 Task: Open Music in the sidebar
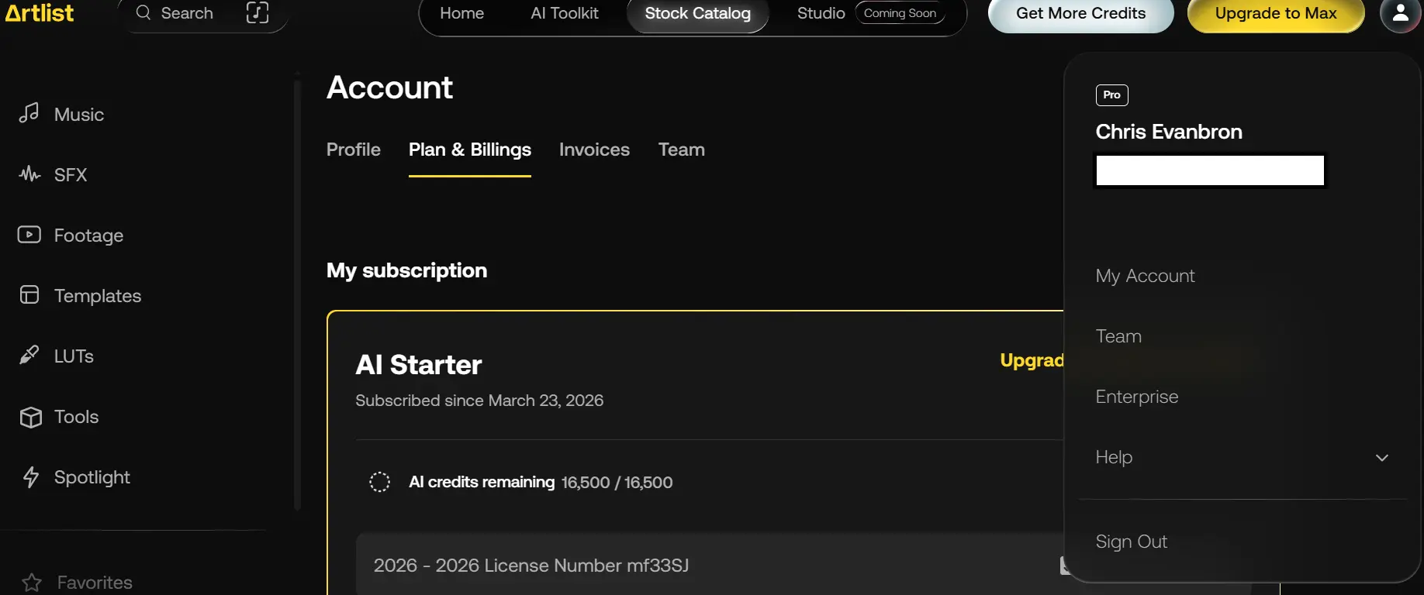pyautogui.click(x=79, y=115)
